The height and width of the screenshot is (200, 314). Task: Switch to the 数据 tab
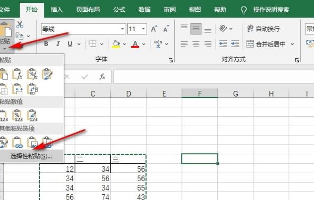point(145,9)
